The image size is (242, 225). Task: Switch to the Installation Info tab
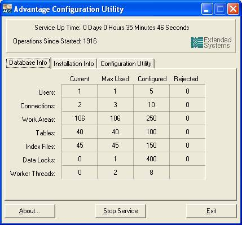click(x=74, y=64)
